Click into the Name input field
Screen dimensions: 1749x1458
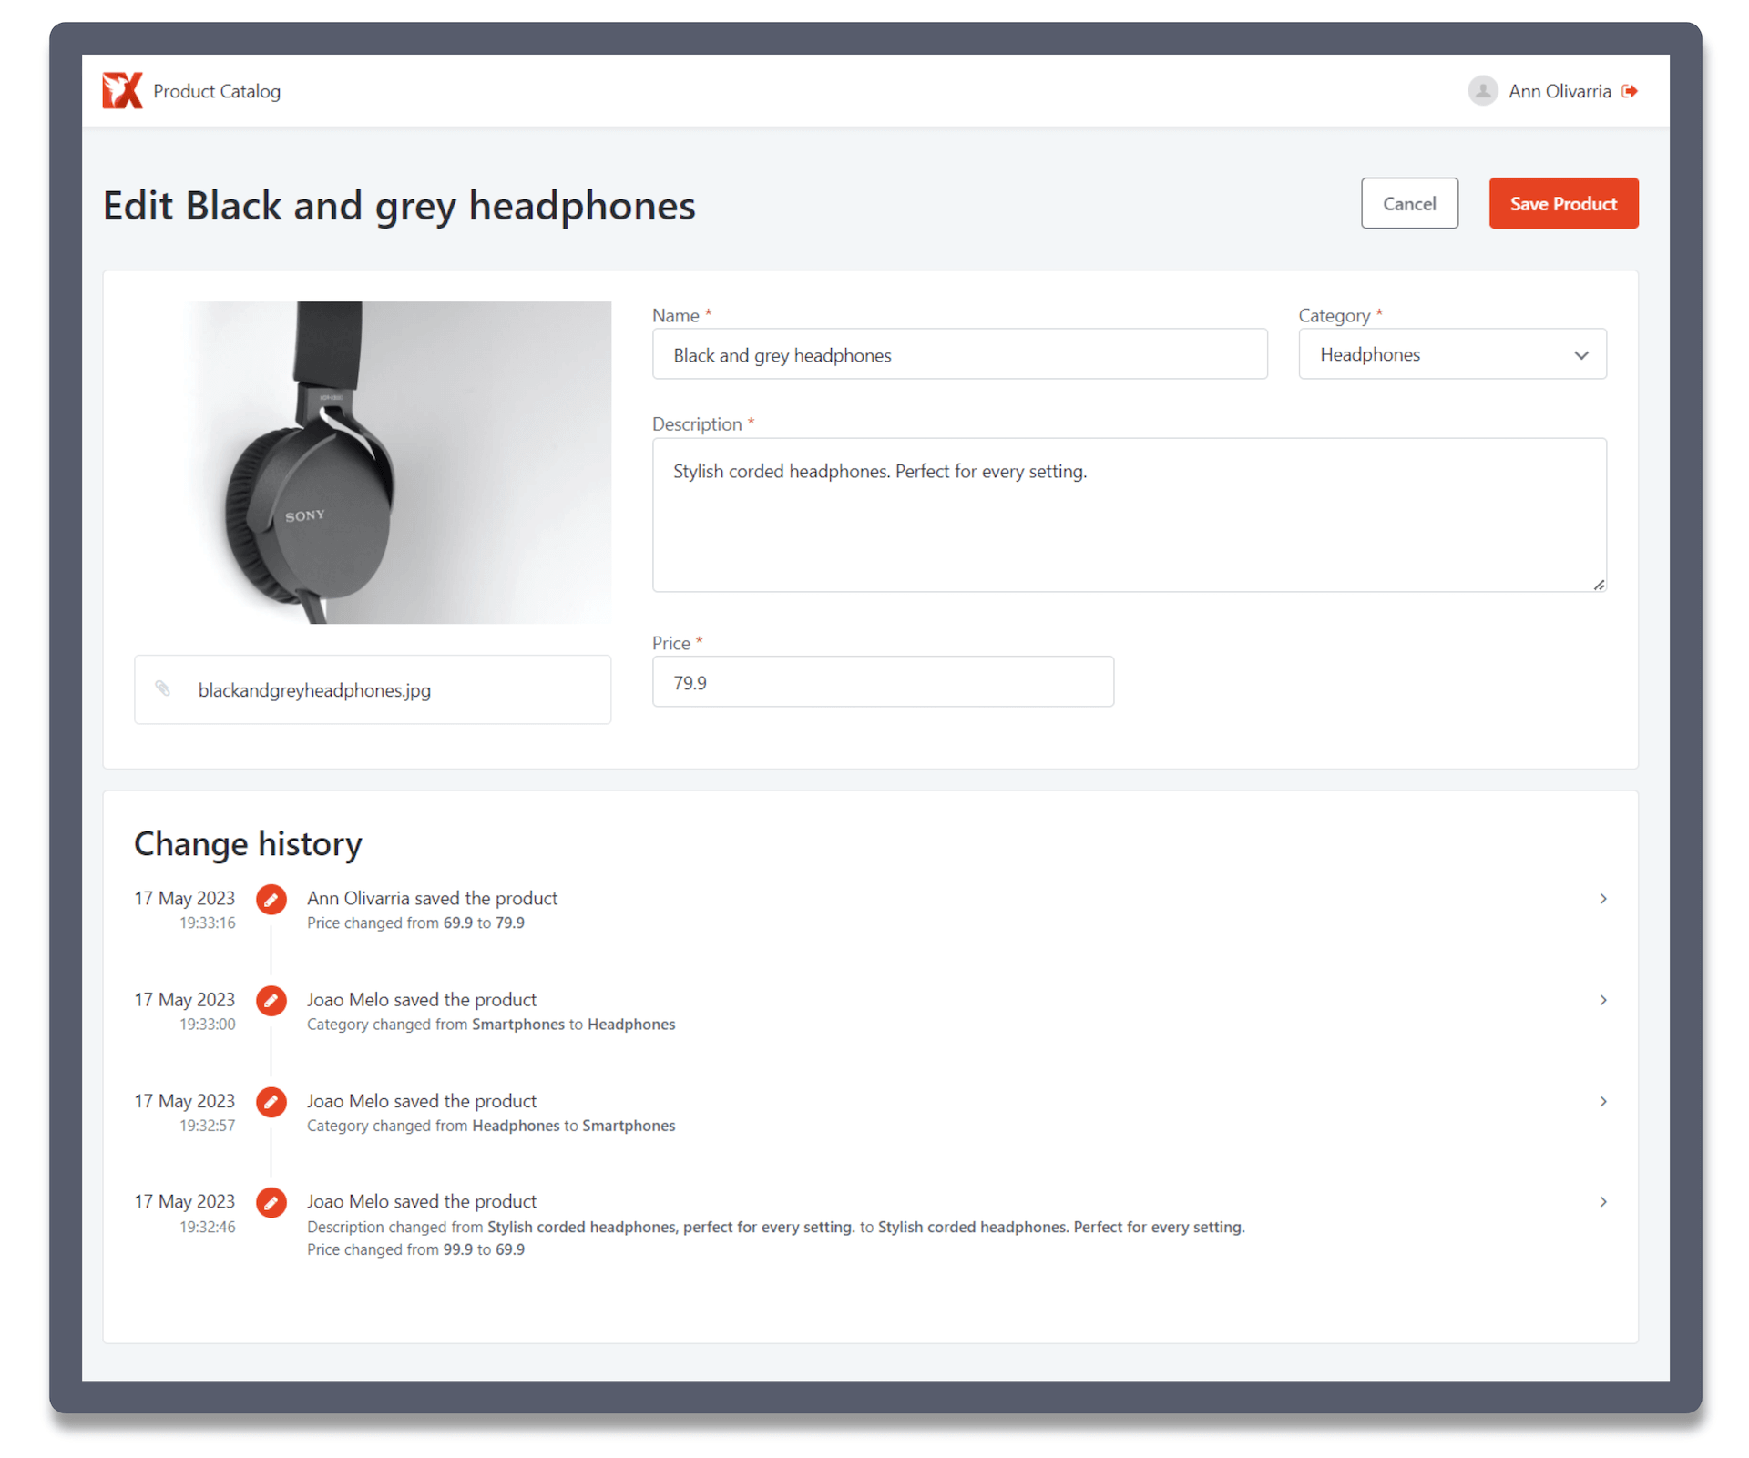tap(959, 354)
